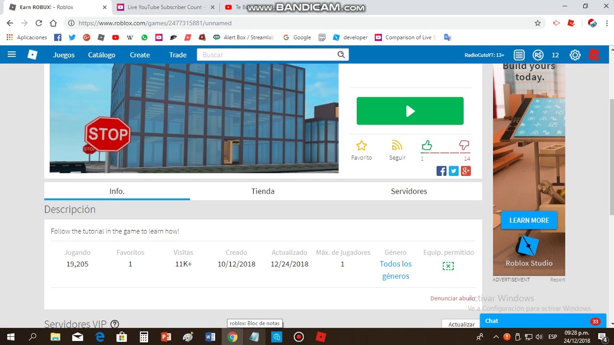The width and height of the screenshot is (614, 345).
Task: Open the Calculator from the taskbar
Action: coord(143,337)
